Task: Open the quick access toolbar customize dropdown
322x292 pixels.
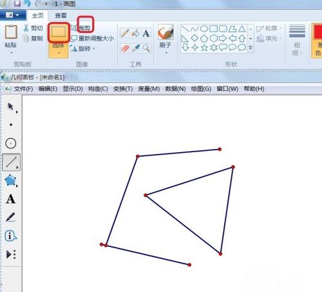Action: (46, 4)
